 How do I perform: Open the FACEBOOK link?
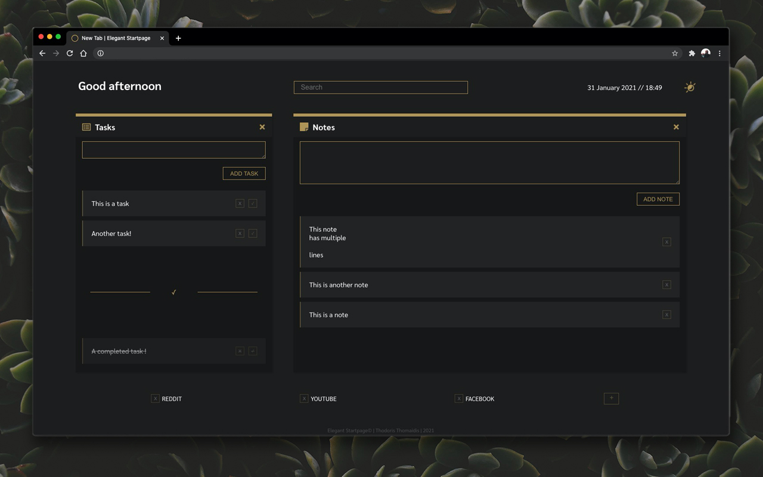click(480, 399)
